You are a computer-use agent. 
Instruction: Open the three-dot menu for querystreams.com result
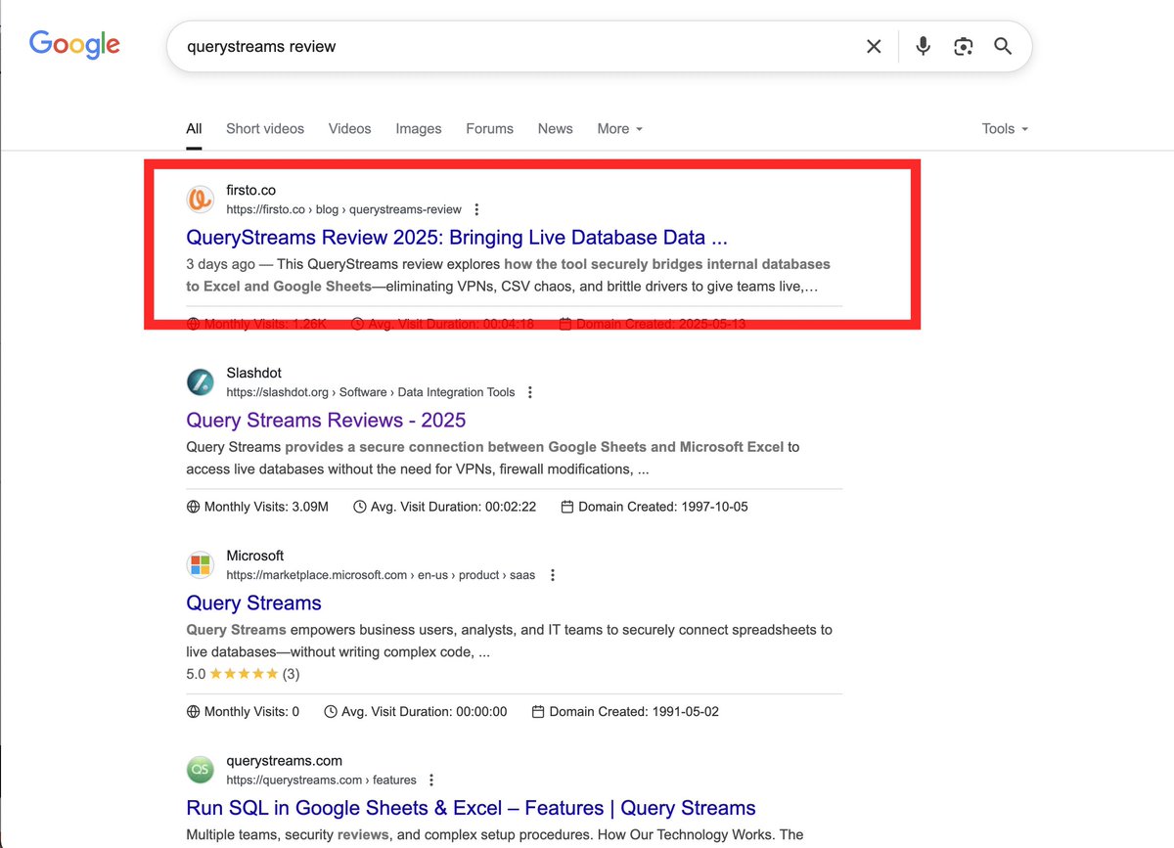pos(431,781)
